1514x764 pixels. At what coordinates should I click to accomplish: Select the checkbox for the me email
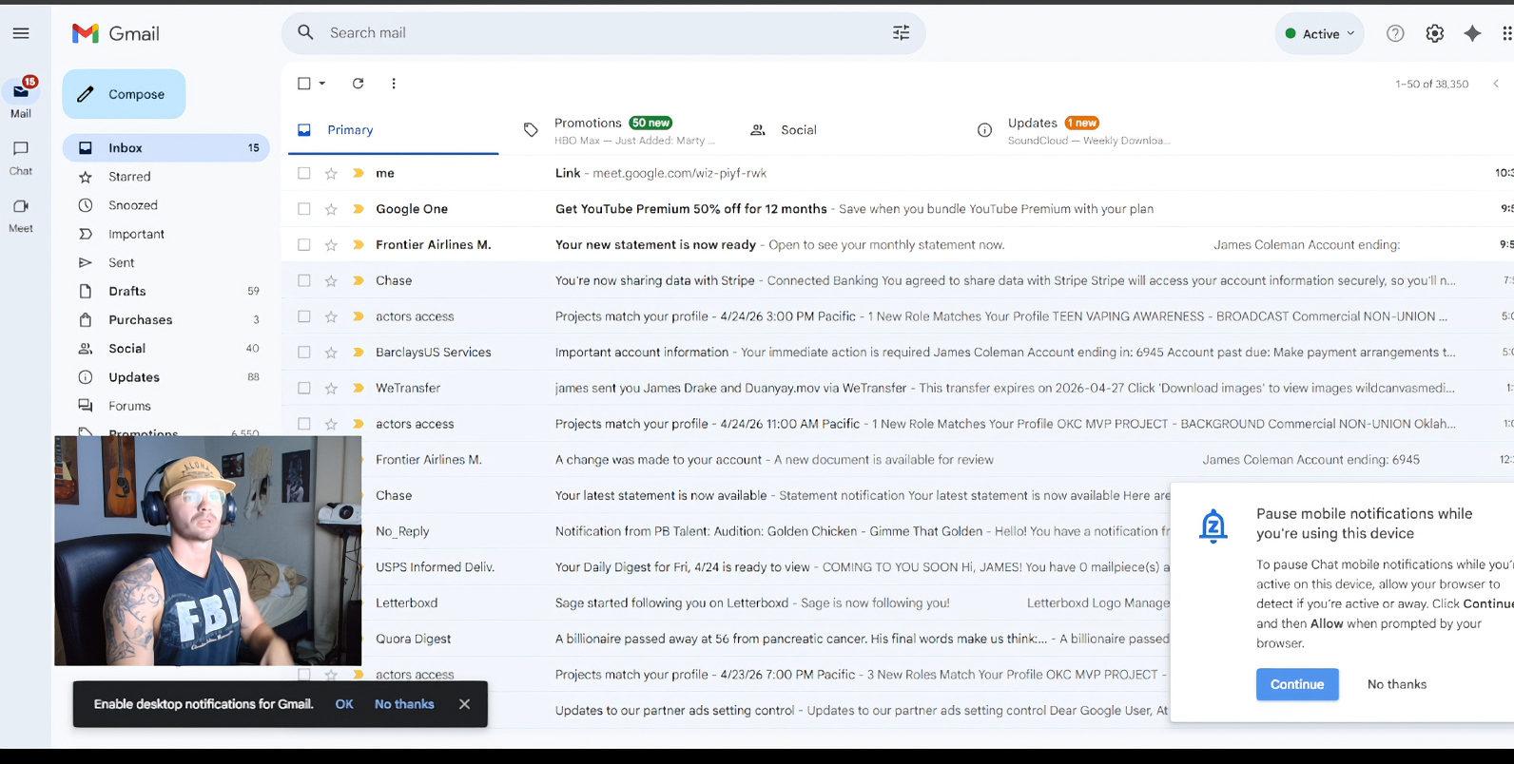pyautogui.click(x=304, y=173)
